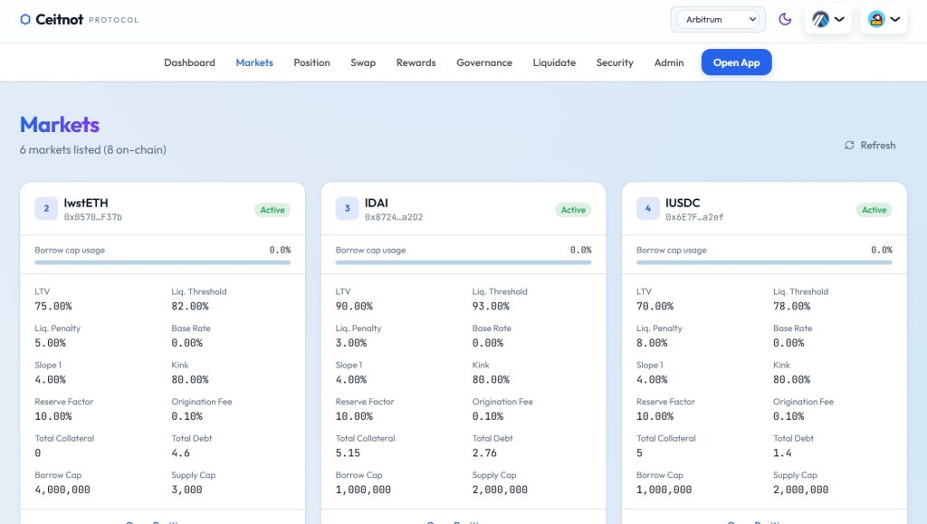Viewport: 927px width, 524px height.
Task: Click IUSDC Supply Cap 2,000,000
Action: [x=801, y=490]
